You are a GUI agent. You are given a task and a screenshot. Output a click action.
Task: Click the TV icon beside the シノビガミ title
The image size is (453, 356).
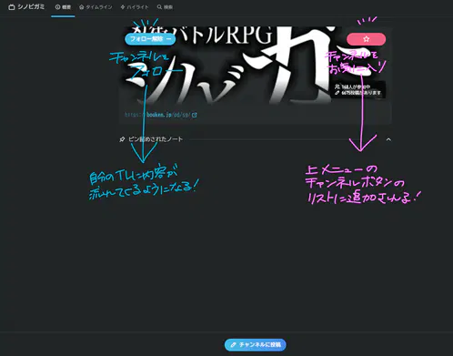[x=12, y=7]
